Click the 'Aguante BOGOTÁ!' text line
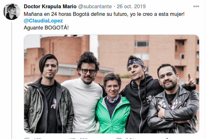 click(46, 28)
